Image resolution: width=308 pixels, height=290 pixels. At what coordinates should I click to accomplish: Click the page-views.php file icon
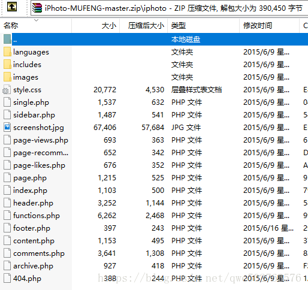(7, 140)
